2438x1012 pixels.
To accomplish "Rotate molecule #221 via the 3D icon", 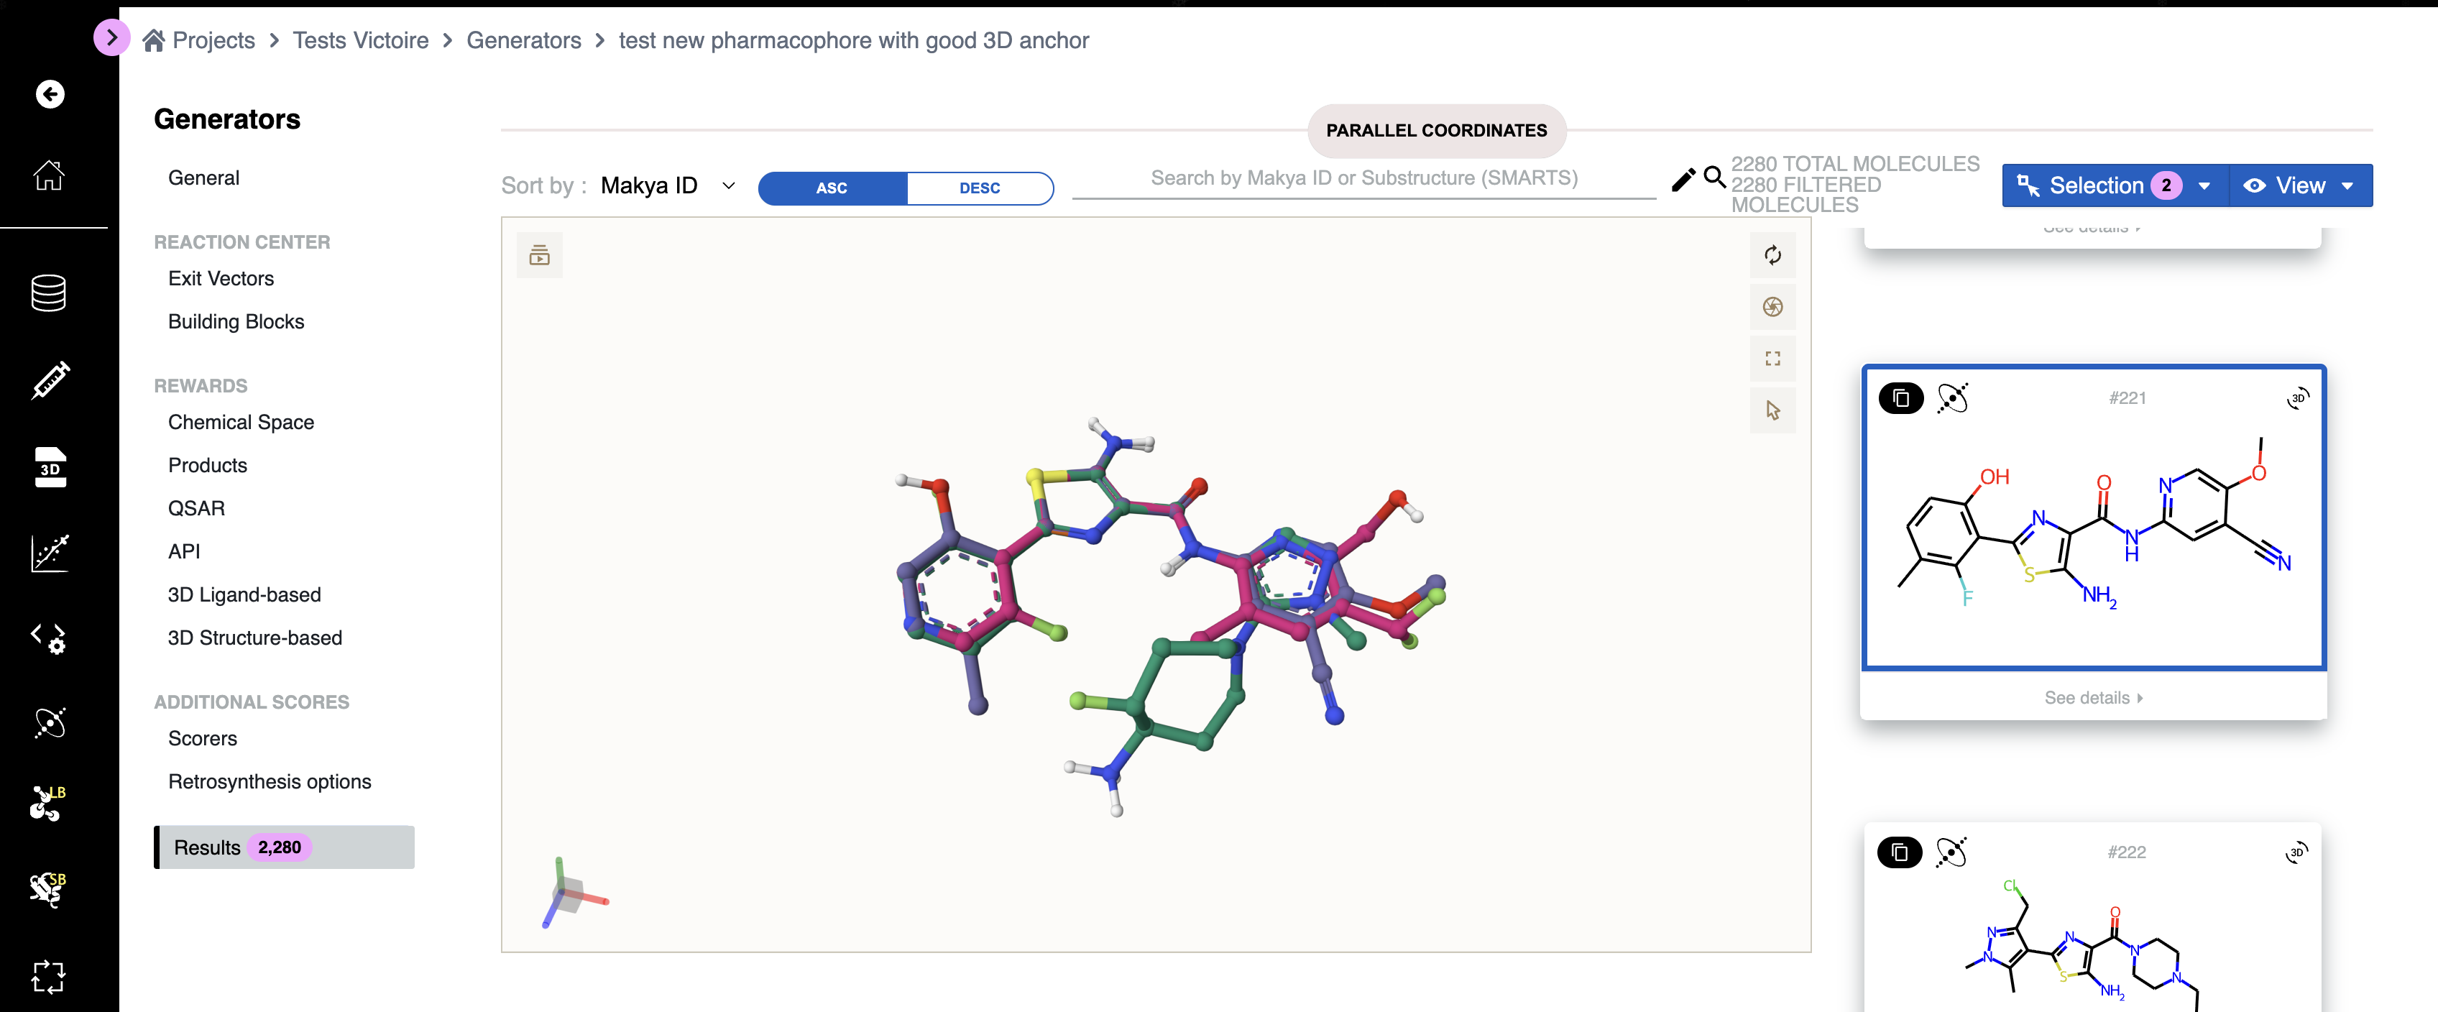I will (2300, 397).
